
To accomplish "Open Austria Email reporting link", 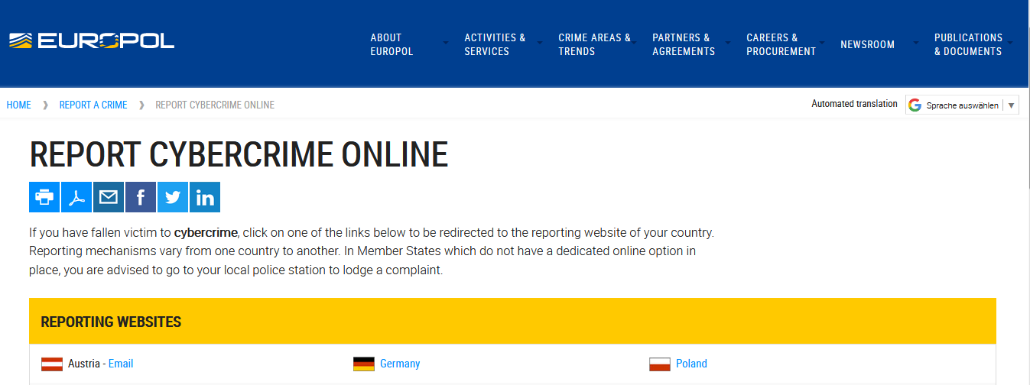I will pyautogui.click(x=121, y=364).
